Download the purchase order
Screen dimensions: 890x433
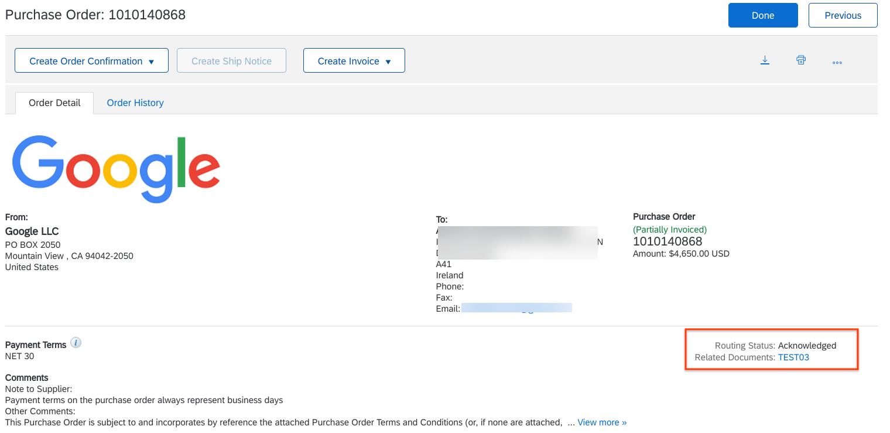point(765,60)
